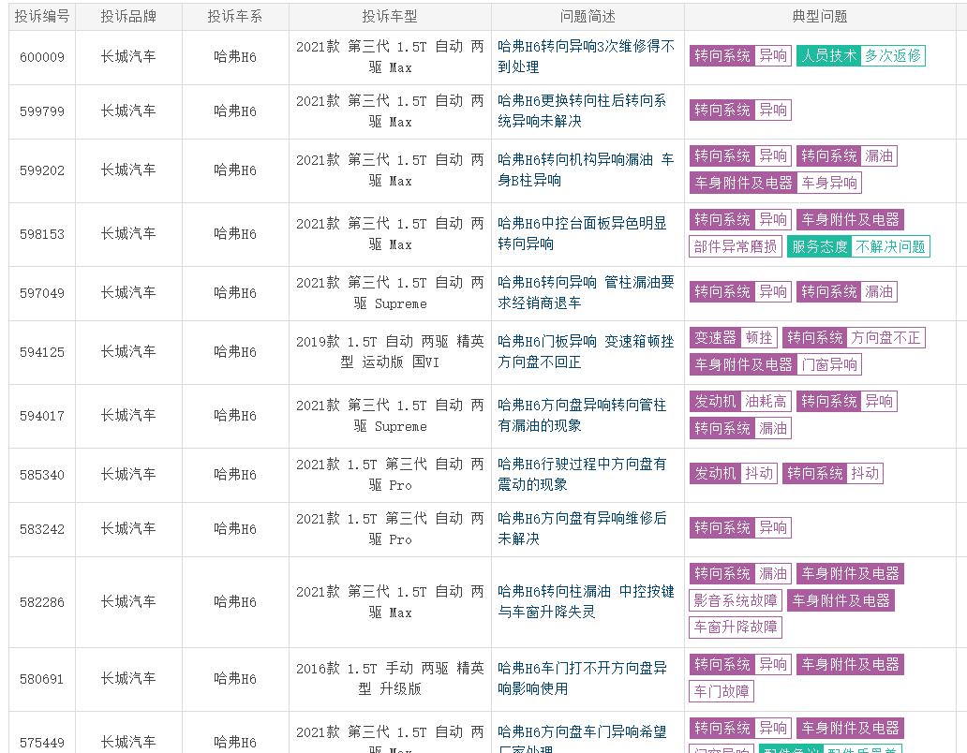Screen dimensions: 967x753
Task: Click 转向系统 抖动 tag in row 585340
Action: [x=833, y=473]
